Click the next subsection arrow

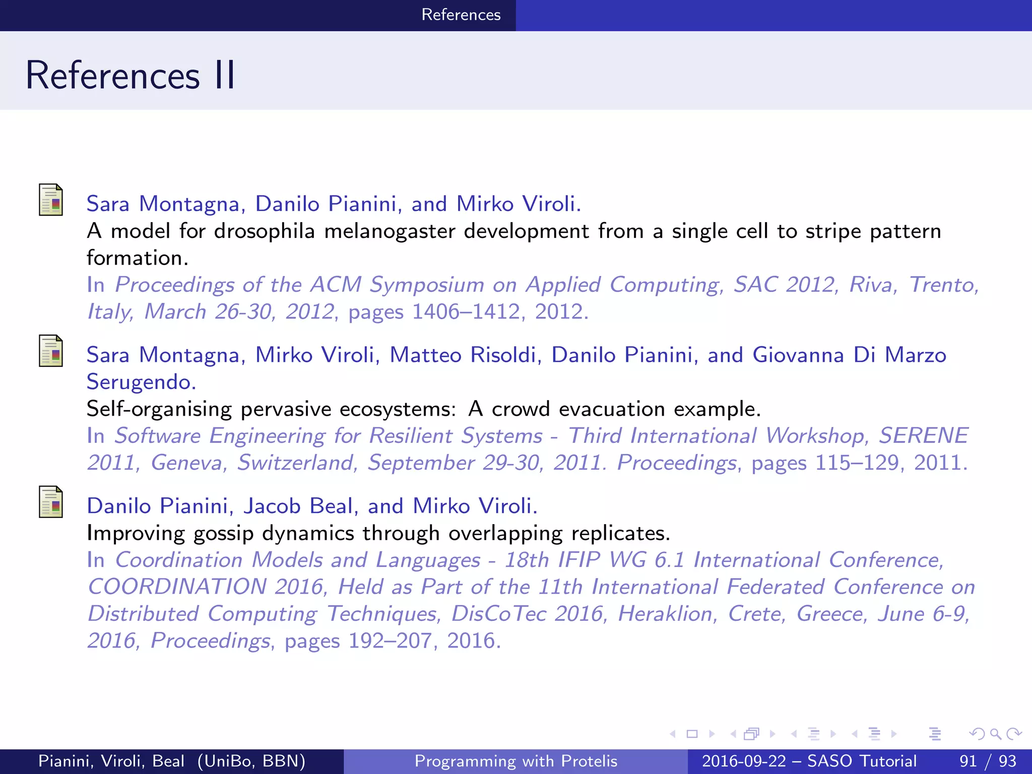[833, 734]
